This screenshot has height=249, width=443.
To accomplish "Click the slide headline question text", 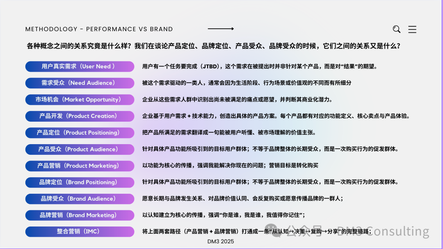I will [x=221, y=46].
